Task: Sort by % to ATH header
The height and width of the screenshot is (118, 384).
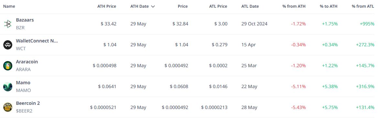Action: 329,6
